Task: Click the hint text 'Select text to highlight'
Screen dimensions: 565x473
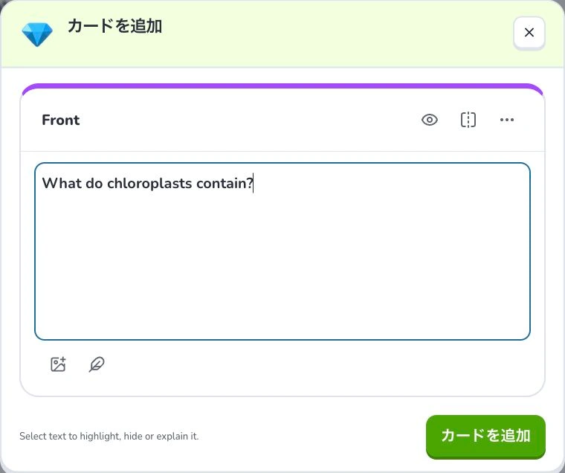Action: pyautogui.click(x=109, y=437)
